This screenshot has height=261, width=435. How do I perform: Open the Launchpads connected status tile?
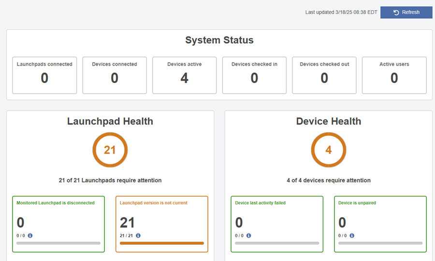tap(44, 75)
